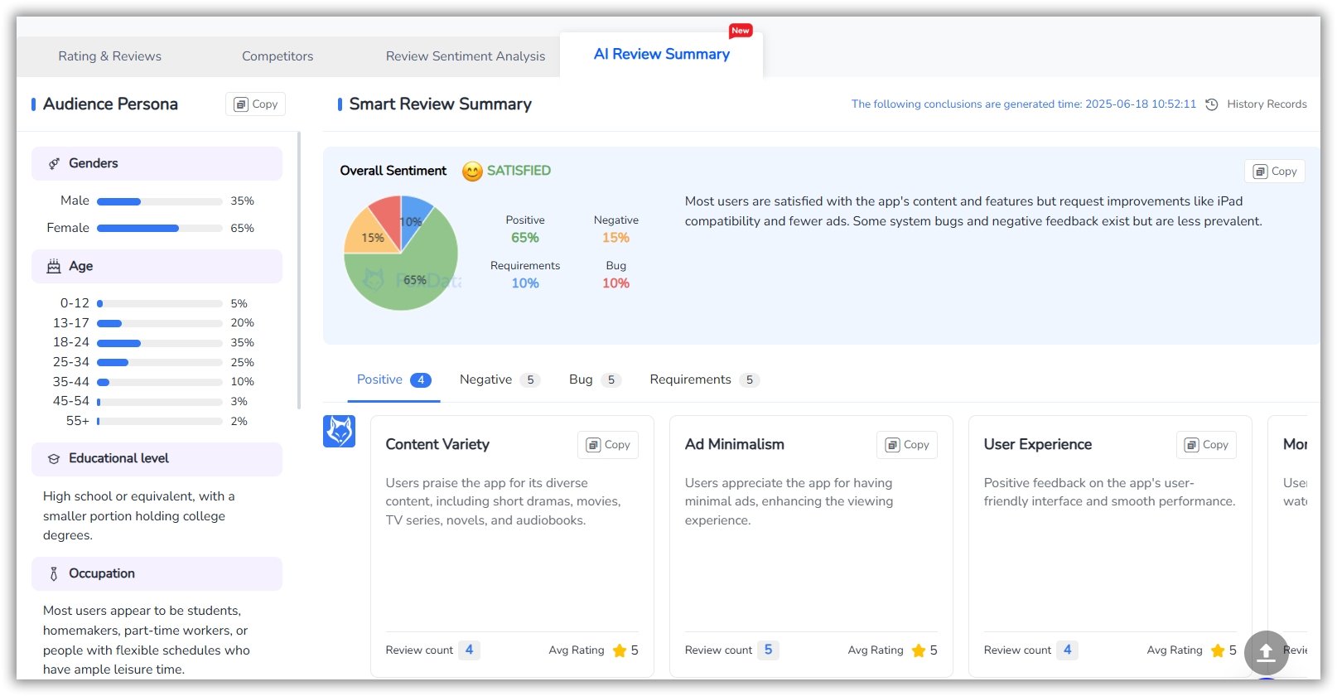The image size is (1337, 696).
Task: Copy the Overall Sentiment summary
Action: (1274, 172)
